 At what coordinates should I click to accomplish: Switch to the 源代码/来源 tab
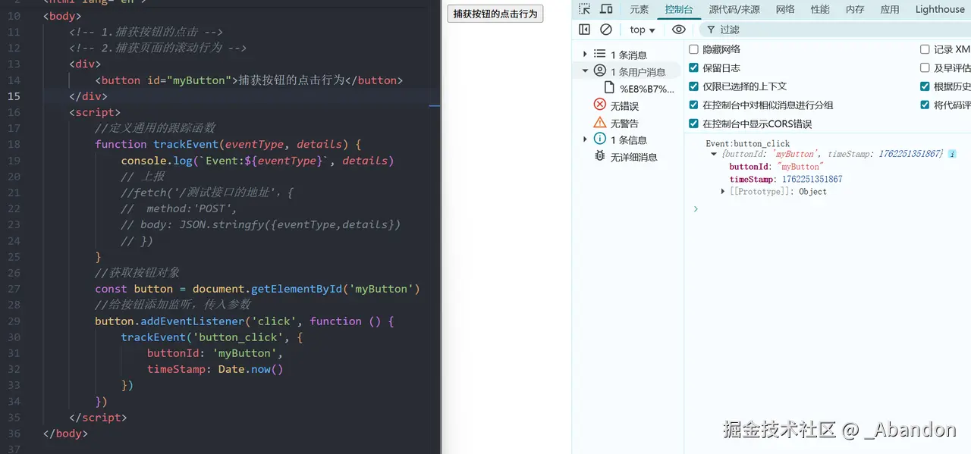click(x=734, y=9)
